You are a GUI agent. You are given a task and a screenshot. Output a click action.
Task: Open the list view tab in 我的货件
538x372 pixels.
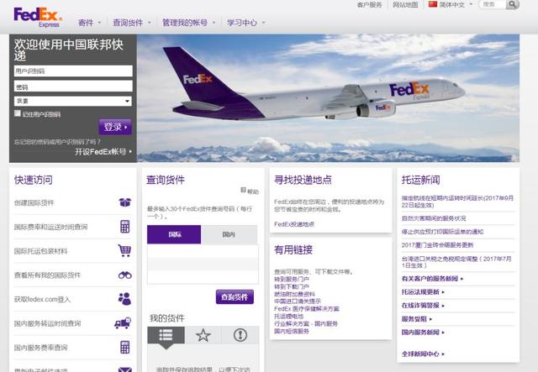pyautogui.click(x=166, y=335)
